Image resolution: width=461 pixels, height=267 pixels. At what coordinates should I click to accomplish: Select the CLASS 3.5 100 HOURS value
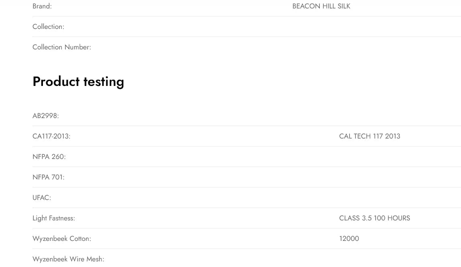point(374,218)
